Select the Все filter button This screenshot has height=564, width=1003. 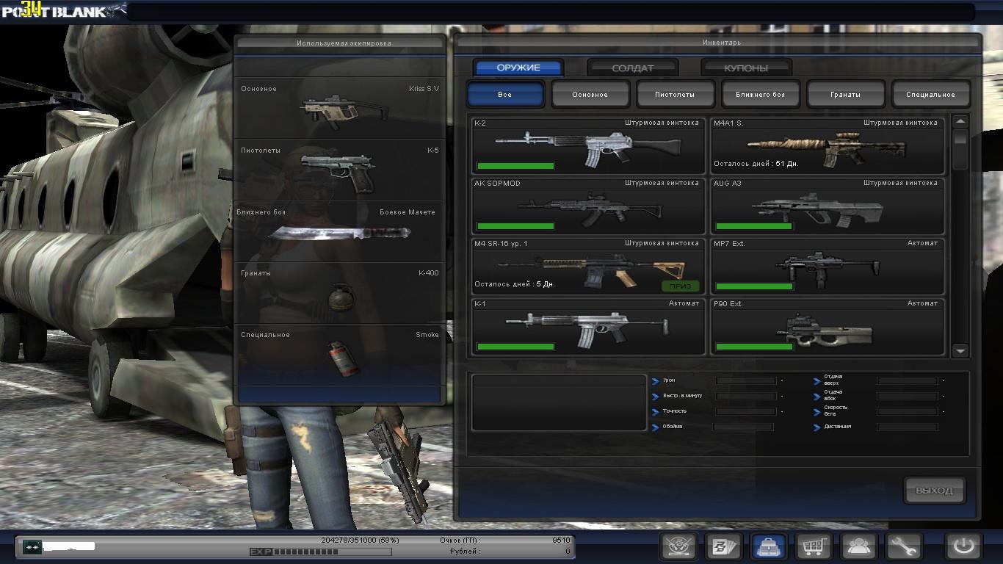pyautogui.click(x=505, y=94)
